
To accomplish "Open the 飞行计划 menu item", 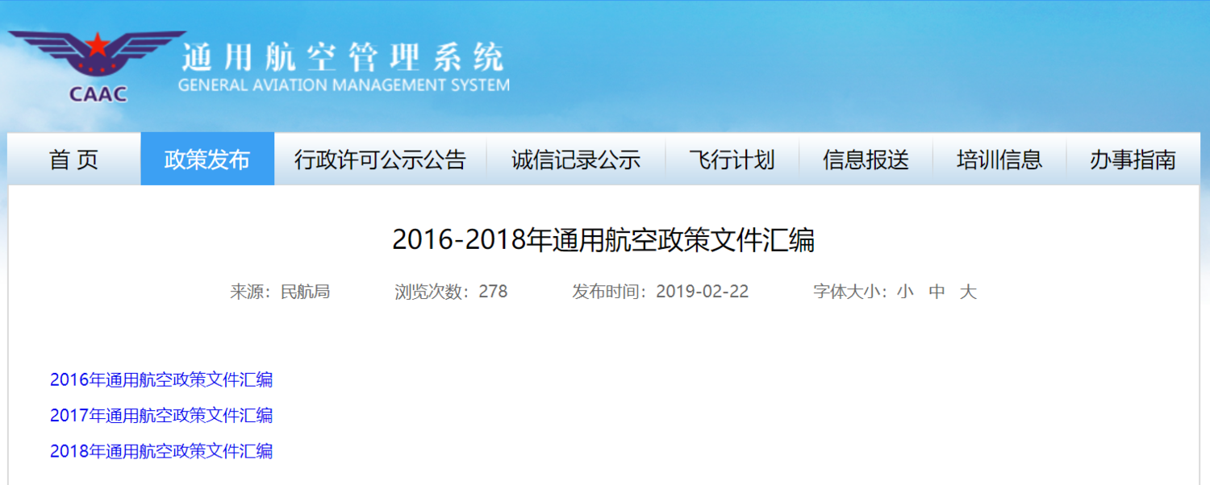I will 732,160.
